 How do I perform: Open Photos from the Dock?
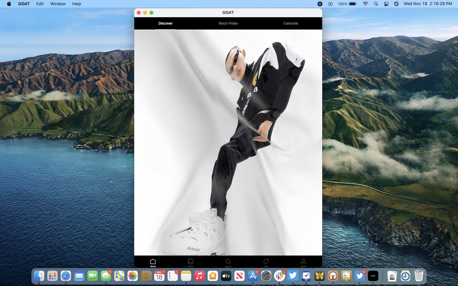point(133,276)
